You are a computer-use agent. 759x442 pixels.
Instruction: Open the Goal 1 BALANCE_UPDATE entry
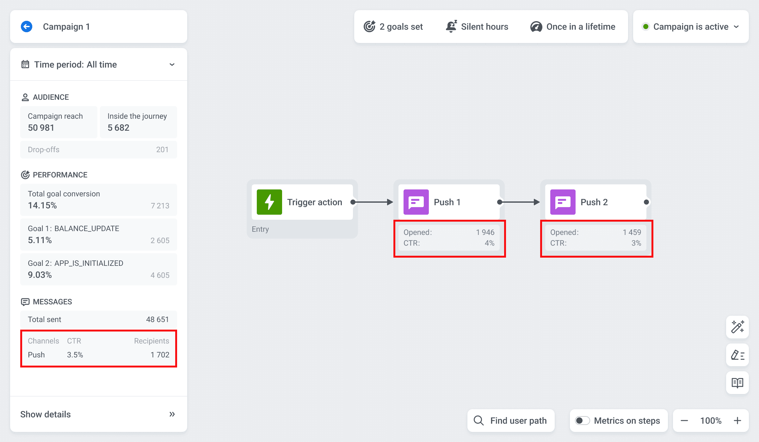pos(98,234)
